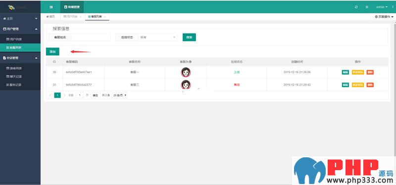Click the name cell 客服三
This screenshot has height=185, width=396.
(135, 85)
